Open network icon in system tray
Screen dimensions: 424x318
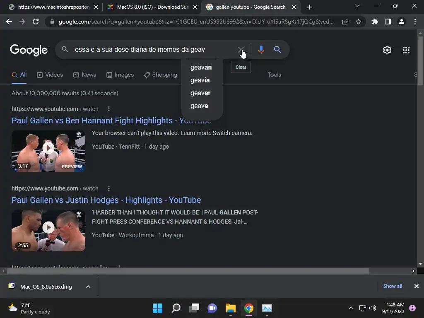pos(362,308)
